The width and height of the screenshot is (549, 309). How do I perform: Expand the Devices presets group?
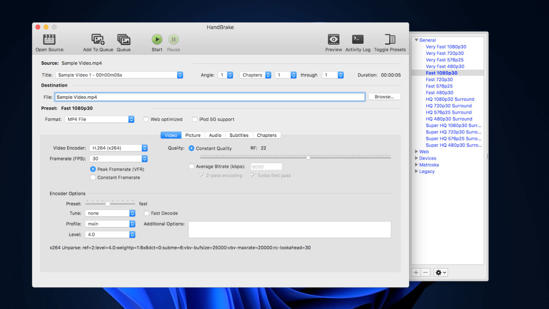[416, 158]
